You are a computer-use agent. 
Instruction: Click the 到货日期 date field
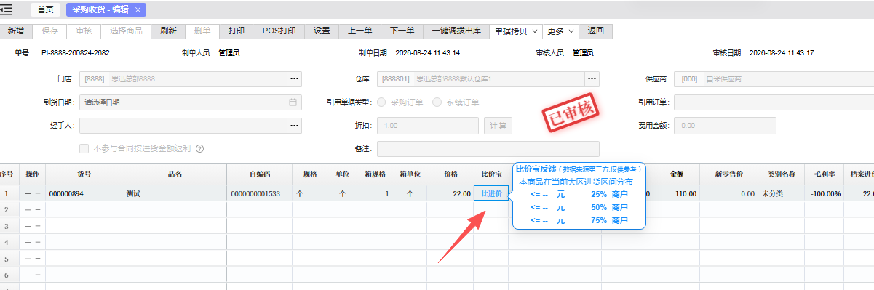tap(190, 102)
